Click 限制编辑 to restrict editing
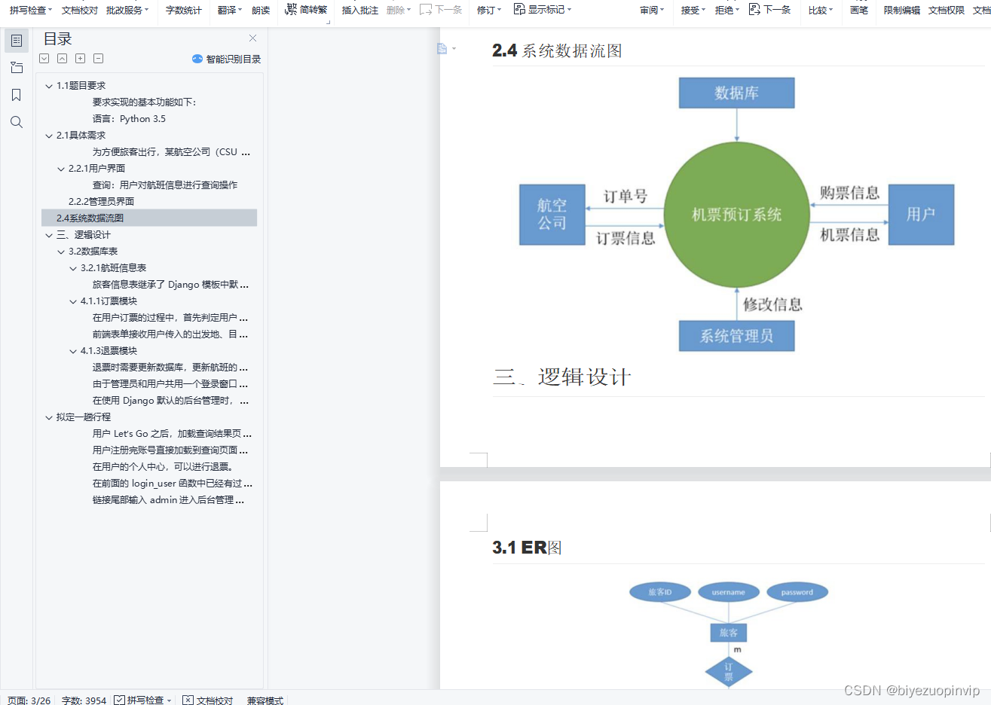Screen dimensions: 991x705 [x=901, y=11]
